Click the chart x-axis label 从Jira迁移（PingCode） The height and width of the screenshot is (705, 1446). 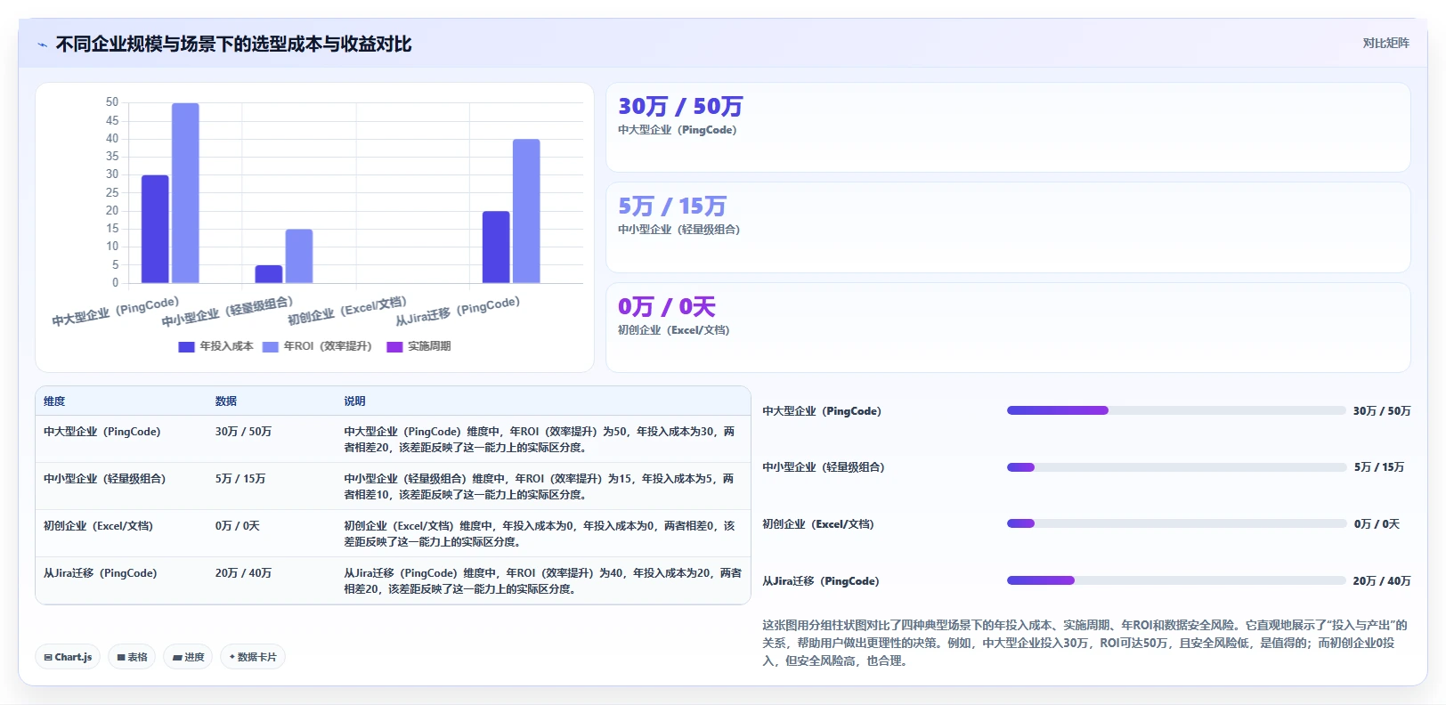click(458, 310)
